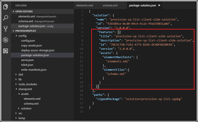198x122 pixels.
Task: Click line number 1 in the gutter
Action: pos(82,11)
